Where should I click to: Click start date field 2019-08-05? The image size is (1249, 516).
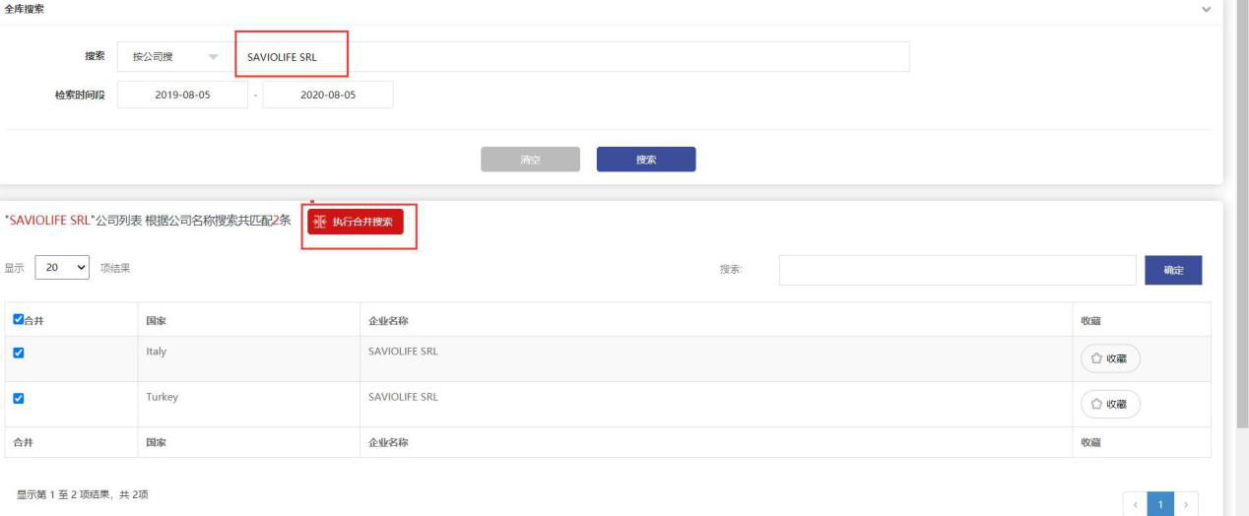(x=182, y=95)
